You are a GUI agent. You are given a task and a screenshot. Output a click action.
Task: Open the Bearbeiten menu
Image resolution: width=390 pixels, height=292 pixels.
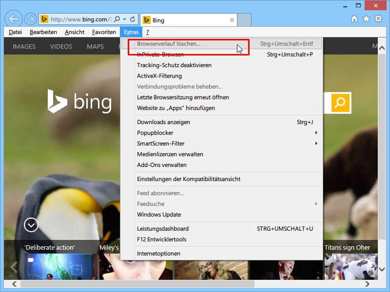pyautogui.click(x=43, y=32)
